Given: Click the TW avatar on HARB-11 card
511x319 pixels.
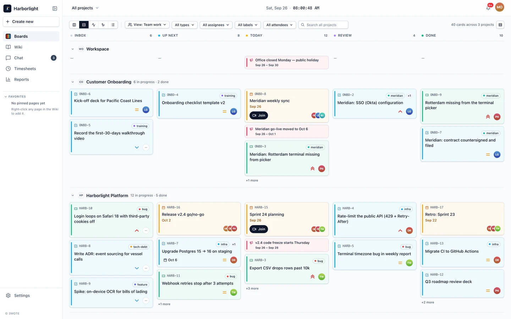Looking at the screenshot, I should click(233, 292).
